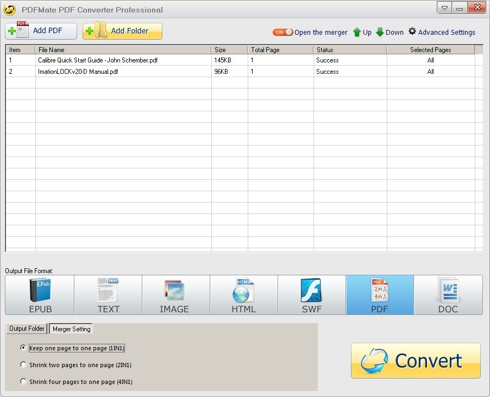Viewport: 490px width, 397px height.
Task: Switch to the Merger Setting tab
Action: pos(71,329)
